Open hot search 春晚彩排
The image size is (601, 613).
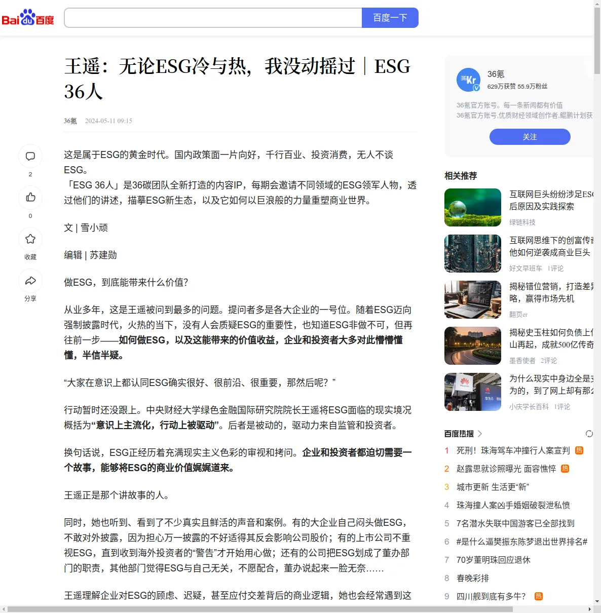[473, 578]
